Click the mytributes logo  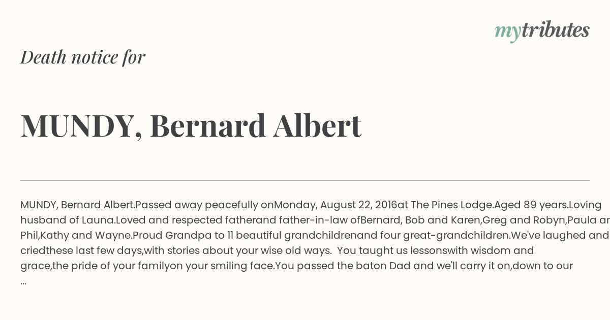click(x=542, y=31)
